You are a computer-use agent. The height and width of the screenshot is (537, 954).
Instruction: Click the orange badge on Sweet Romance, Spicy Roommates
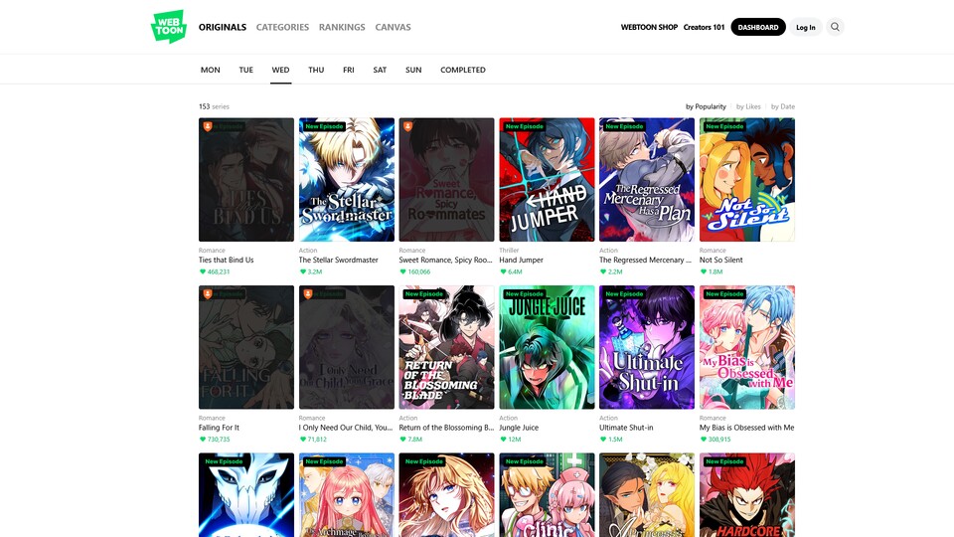point(407,126)
